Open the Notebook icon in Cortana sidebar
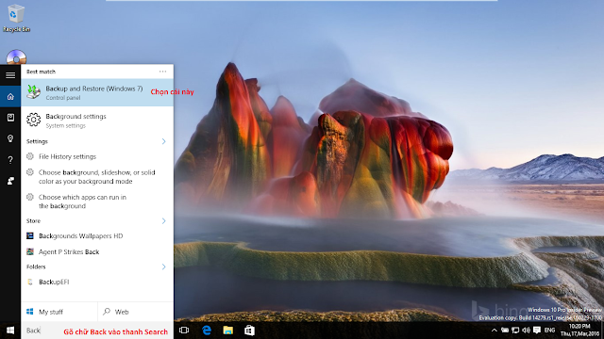 pos(10,117)
